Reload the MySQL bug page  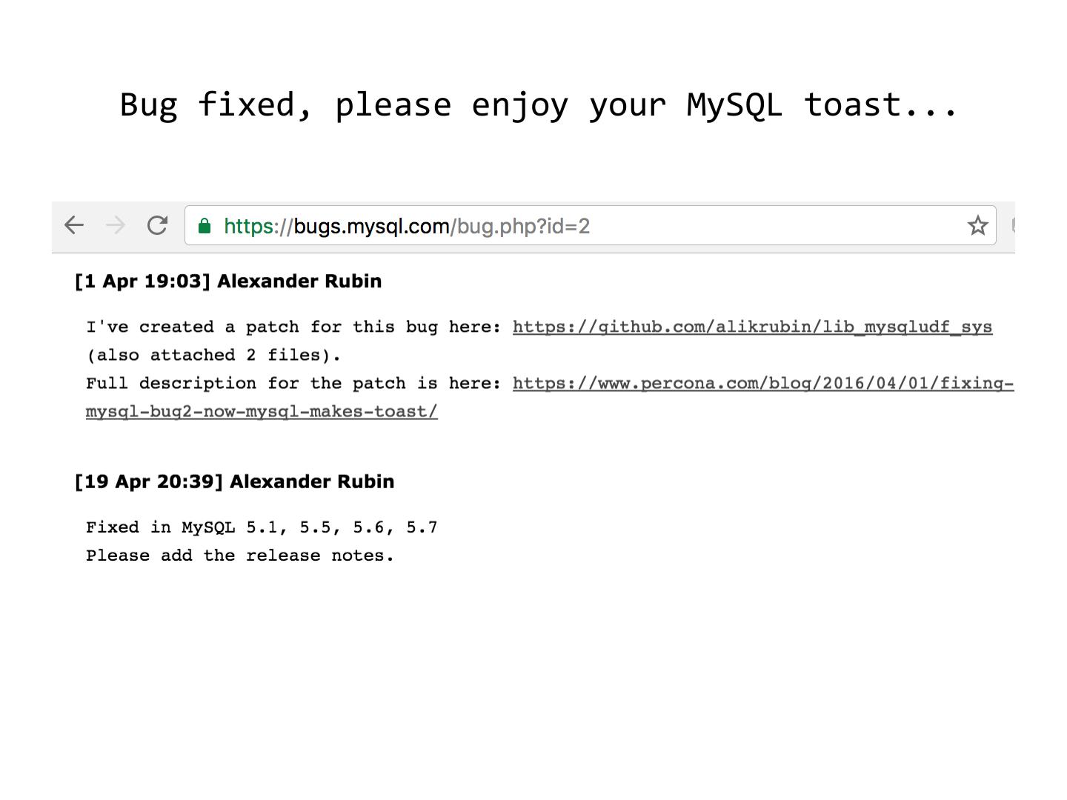(157, 225)
